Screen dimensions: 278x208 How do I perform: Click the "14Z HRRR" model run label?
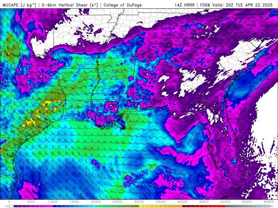[185, 5]
